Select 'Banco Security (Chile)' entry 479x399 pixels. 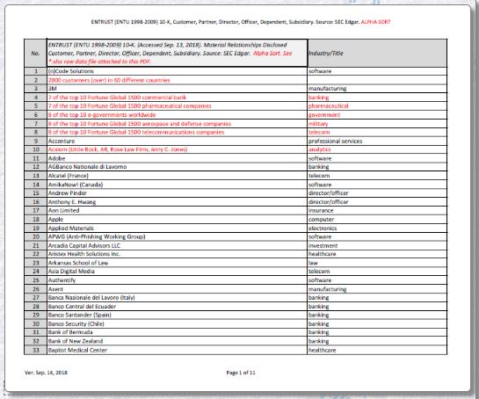click(76, 323)
